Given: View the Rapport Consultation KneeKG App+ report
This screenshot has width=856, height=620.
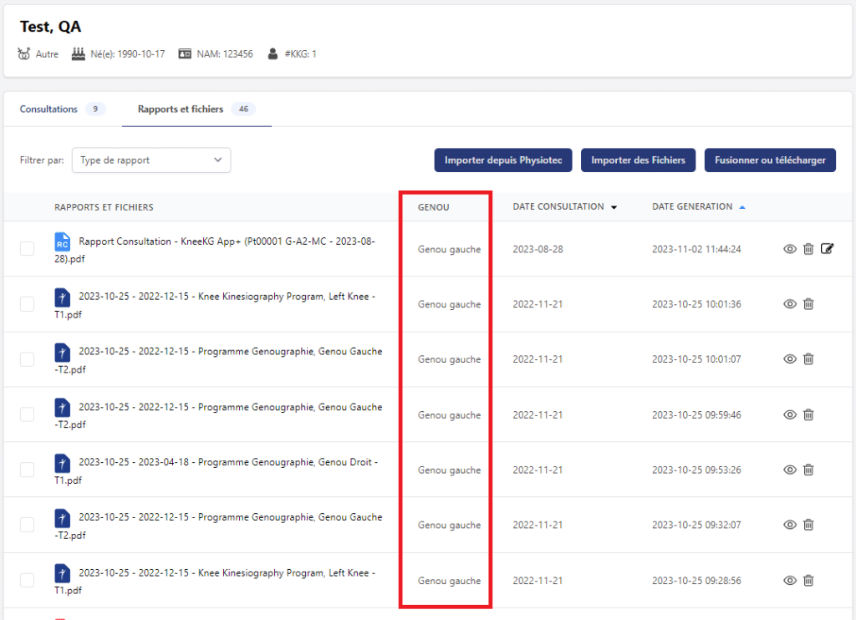Looking at the screenshot, I should click(789, 248).
